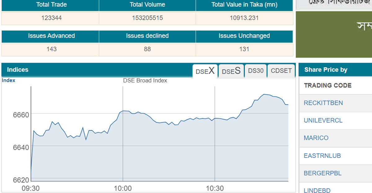Open the BERGERPBL link
This screenshot has width=372, height=193.
pos(322,173)
